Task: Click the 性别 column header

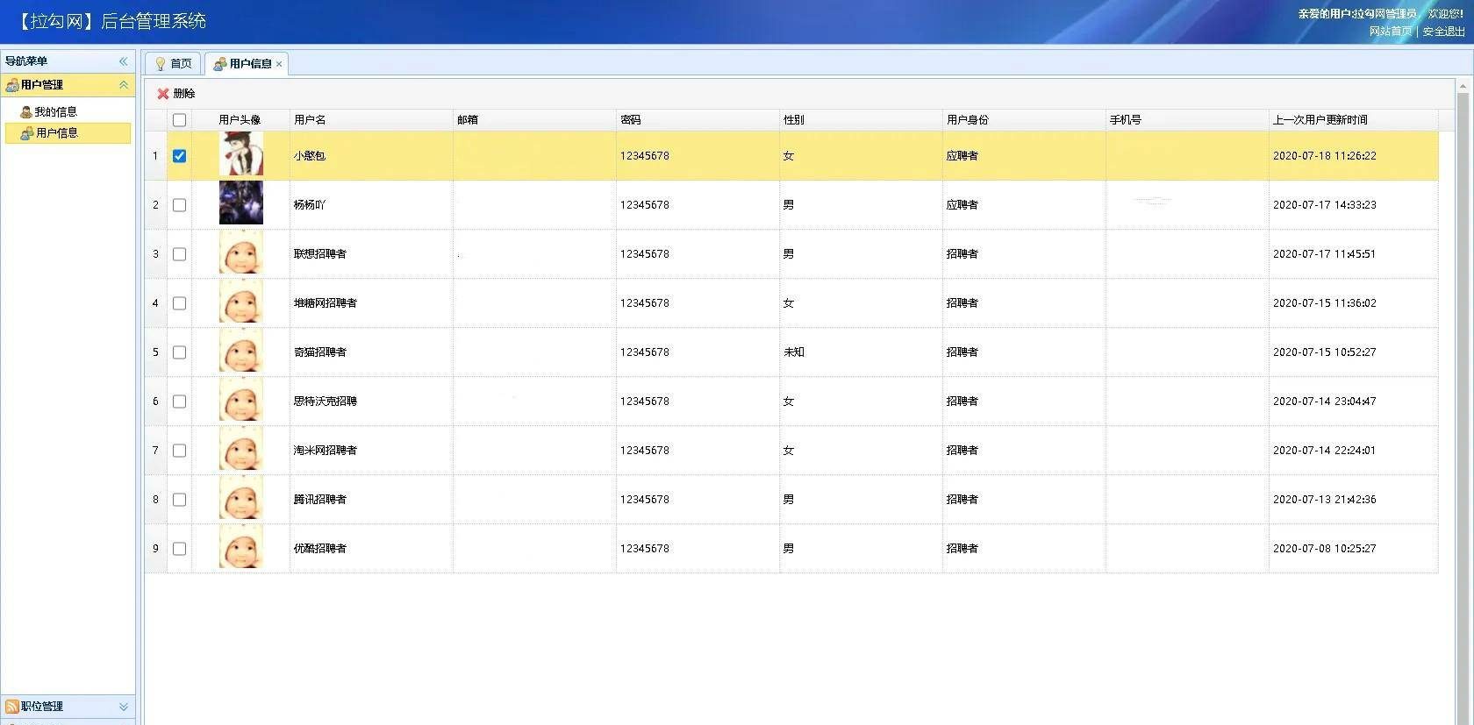Action: click(861, 120)
